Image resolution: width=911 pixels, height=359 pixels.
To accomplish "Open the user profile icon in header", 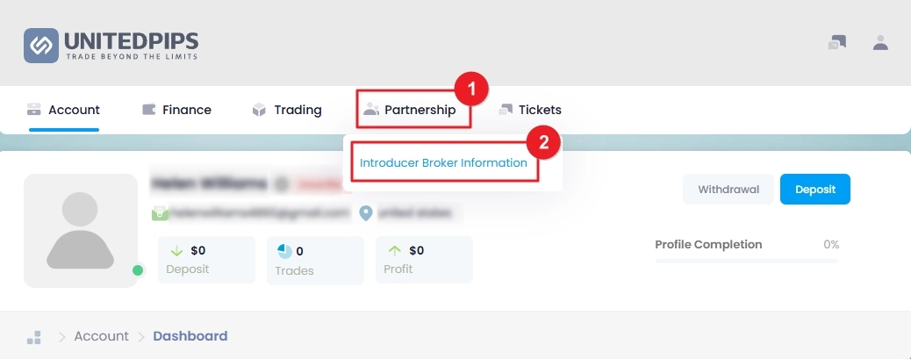I will click(x=881, y=42).
